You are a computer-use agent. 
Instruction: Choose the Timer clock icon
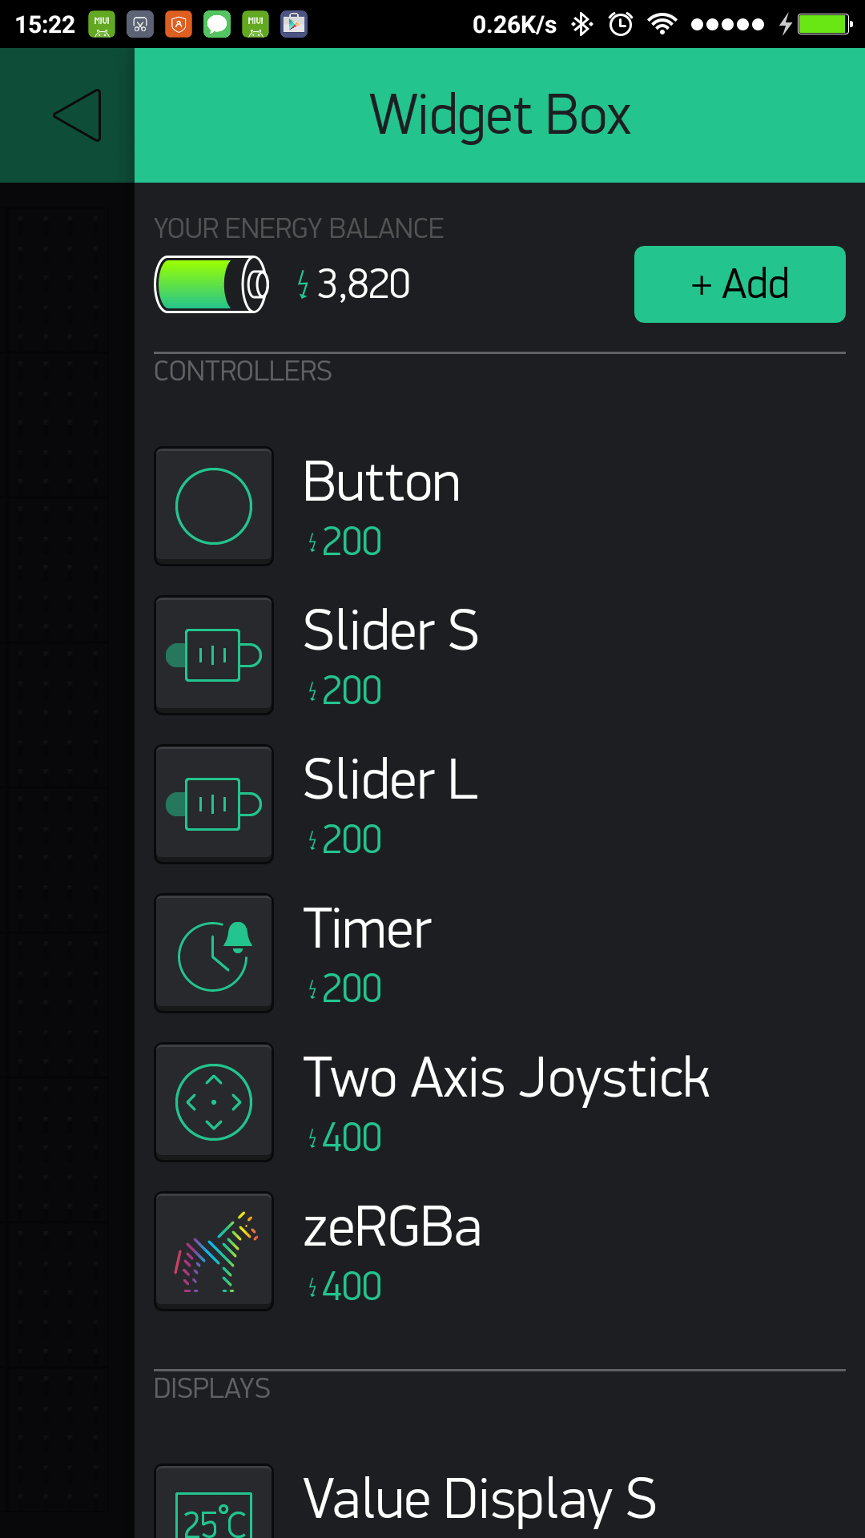pyautogui.click(x=214, y=953)
